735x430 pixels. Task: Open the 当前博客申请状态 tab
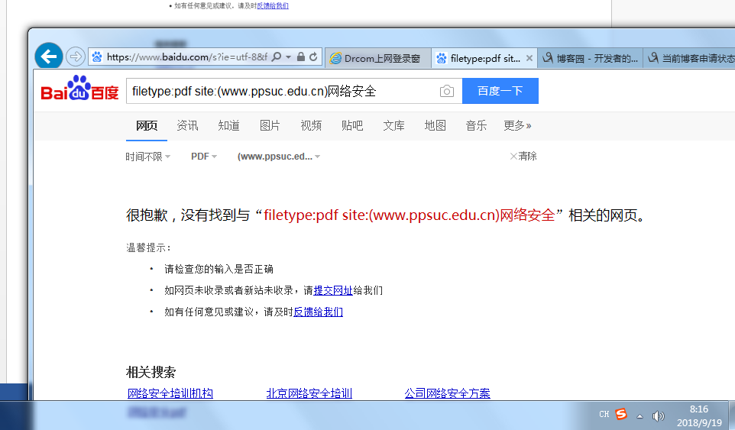tap(689, 58)
